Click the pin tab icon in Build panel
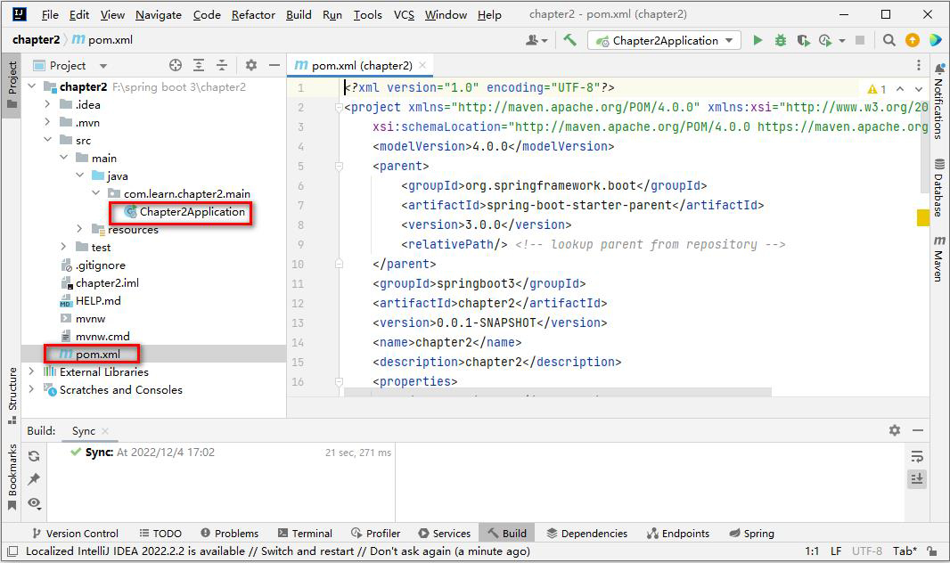The image size is (950, 563). click(34, 479)
